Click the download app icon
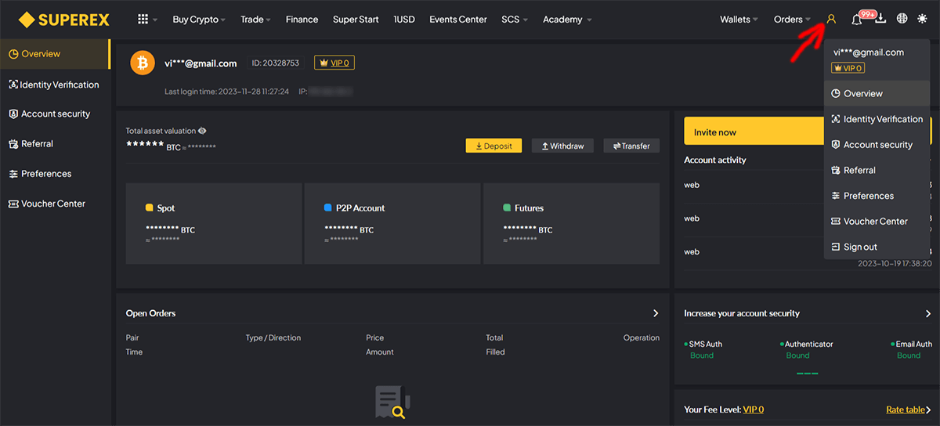The width and height of the screenshot is (940, 426). pyautogui.click(x=880, y=19)
